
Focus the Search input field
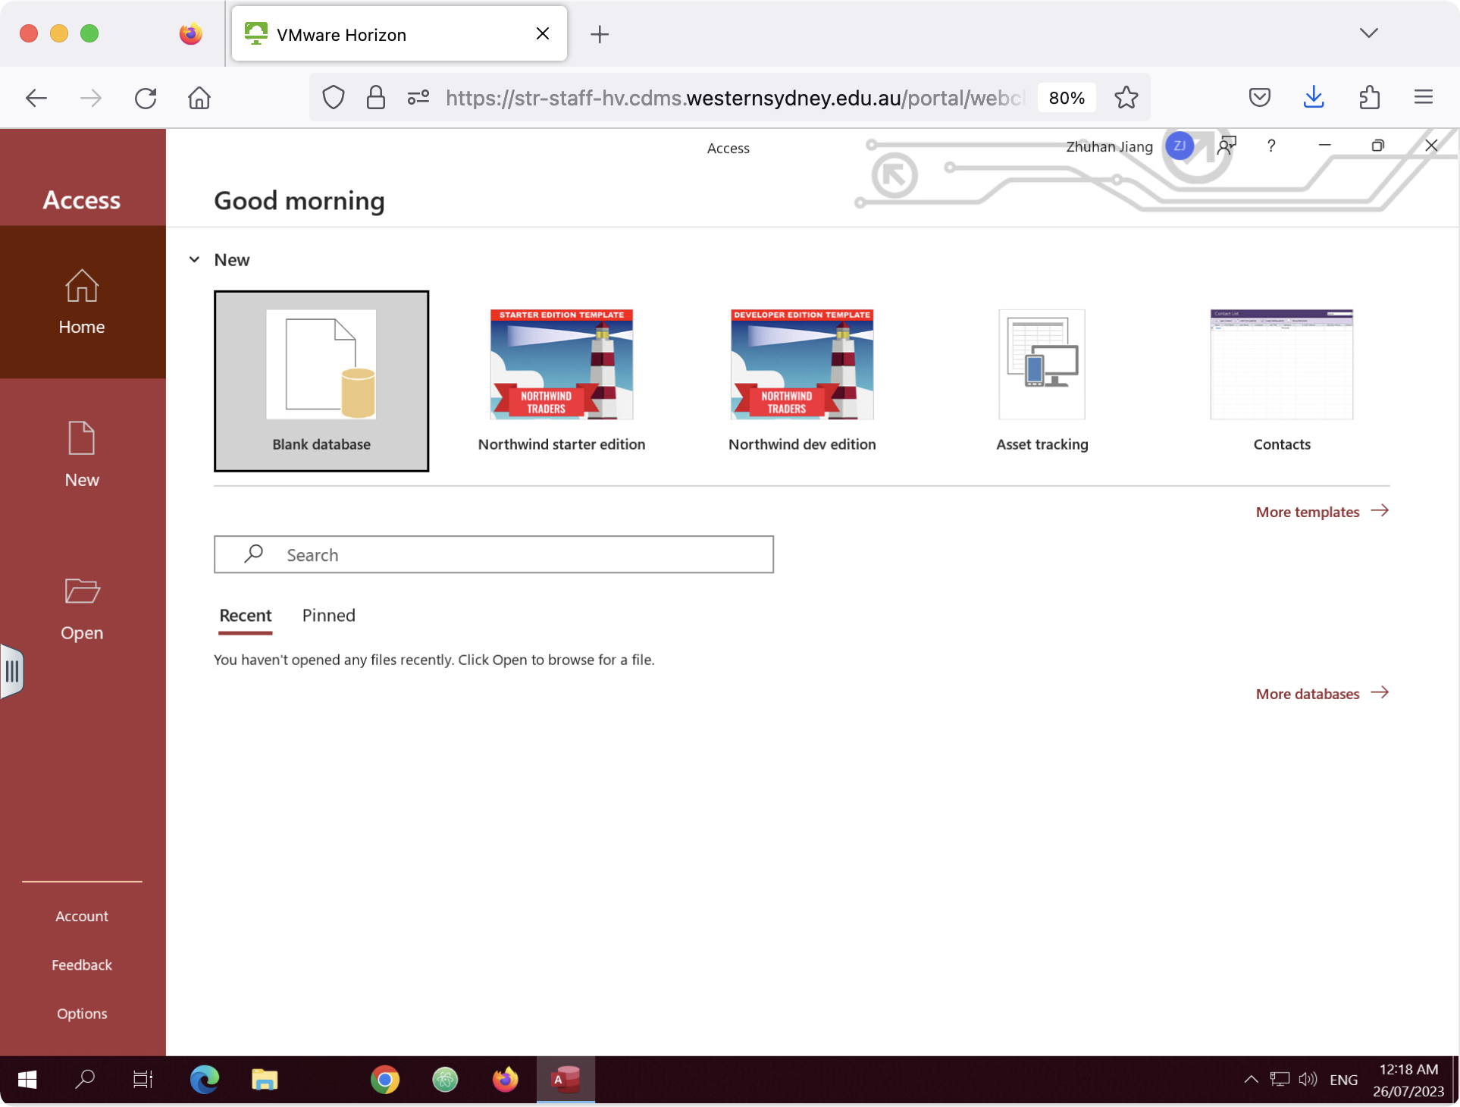tap(493, 554)
